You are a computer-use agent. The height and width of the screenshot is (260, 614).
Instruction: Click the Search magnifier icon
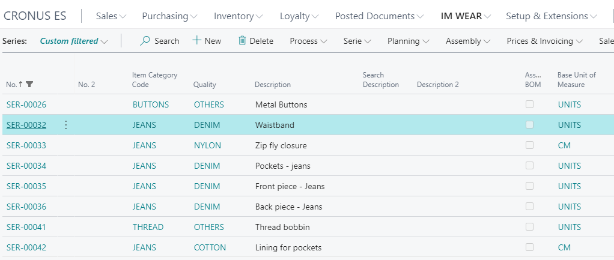pos(145,41)
